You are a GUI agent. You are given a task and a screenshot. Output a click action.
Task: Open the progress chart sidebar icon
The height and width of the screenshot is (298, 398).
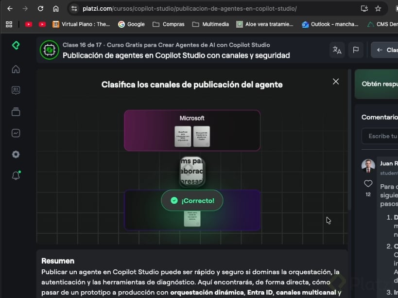click(x=16, y=133)
